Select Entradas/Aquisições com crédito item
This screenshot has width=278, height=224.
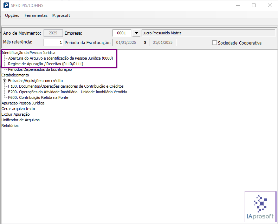(x=35, y=81)
